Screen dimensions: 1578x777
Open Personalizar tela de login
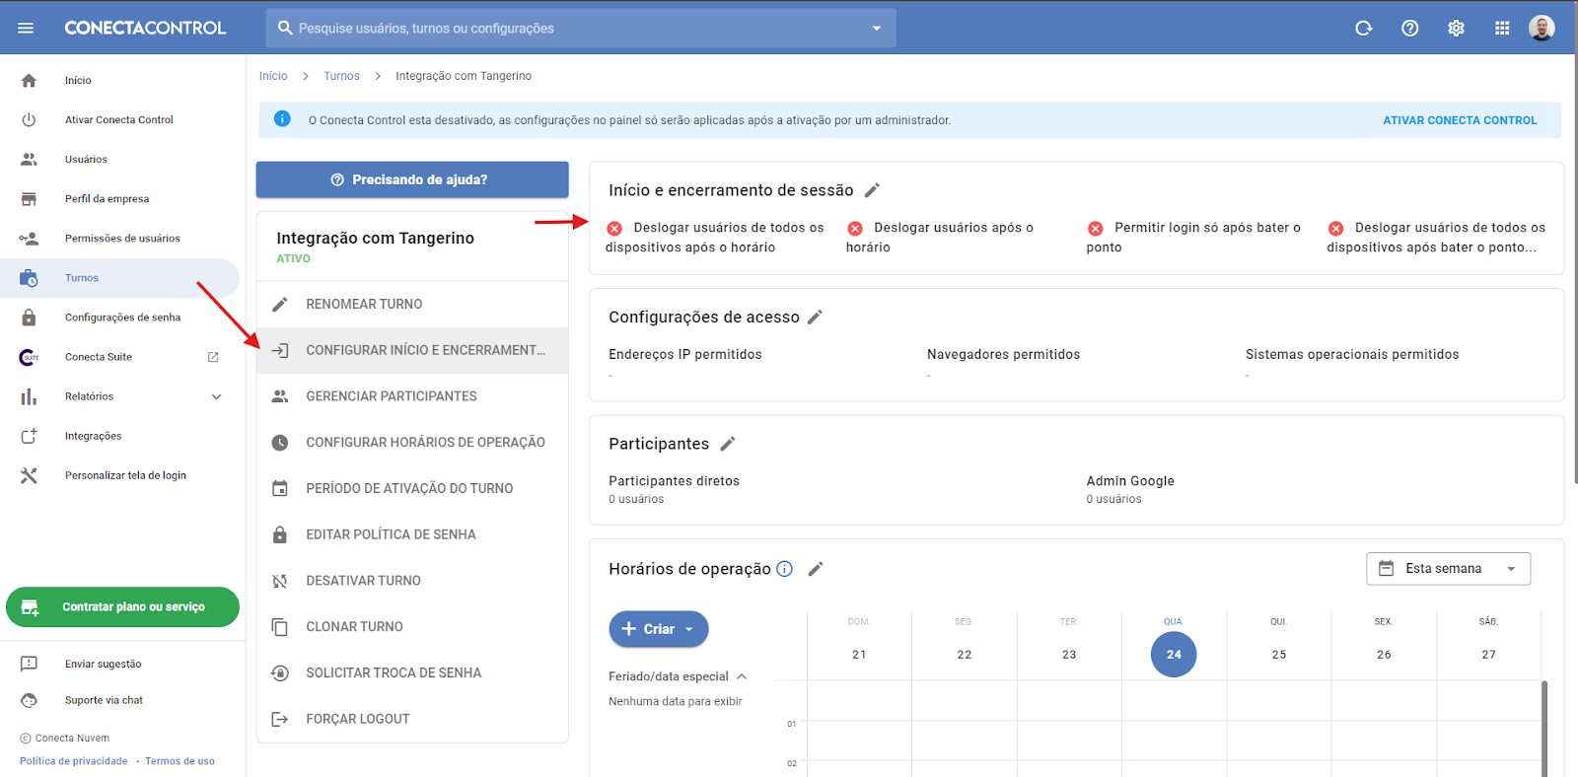point(125,475)
